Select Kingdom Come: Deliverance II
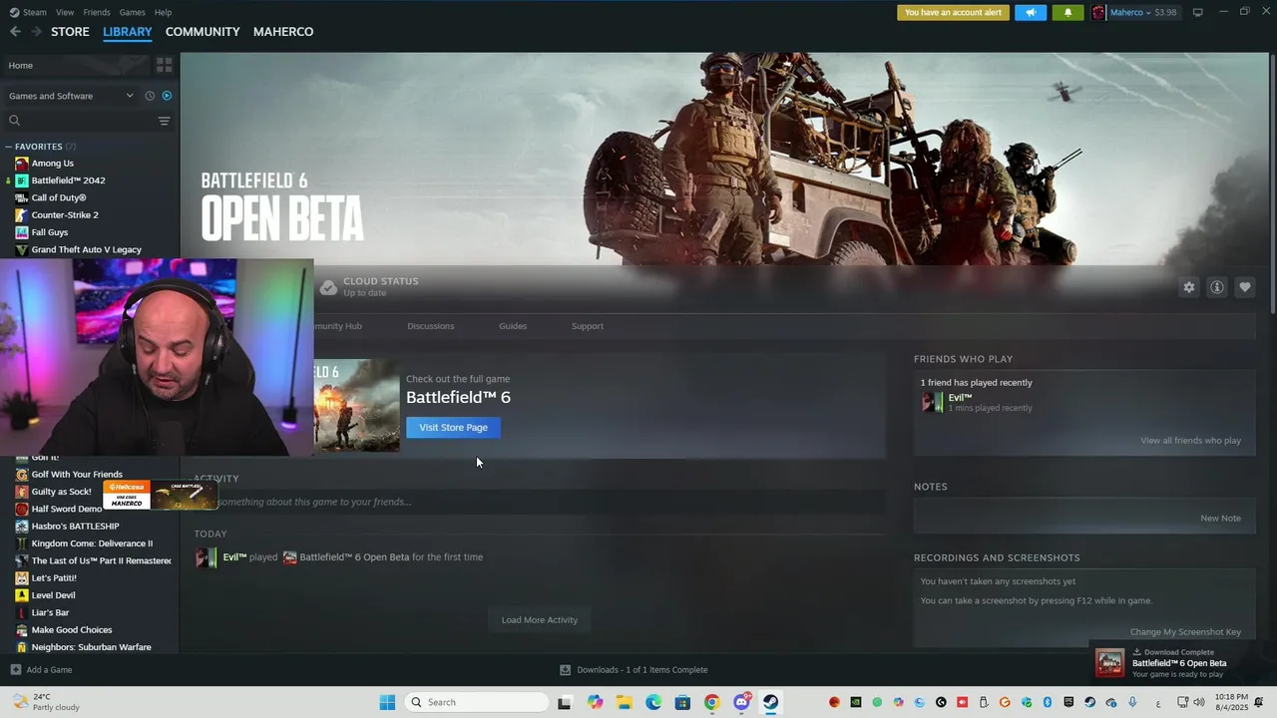Viewport: 1277px width, 718px height. (x=92, y=543)
